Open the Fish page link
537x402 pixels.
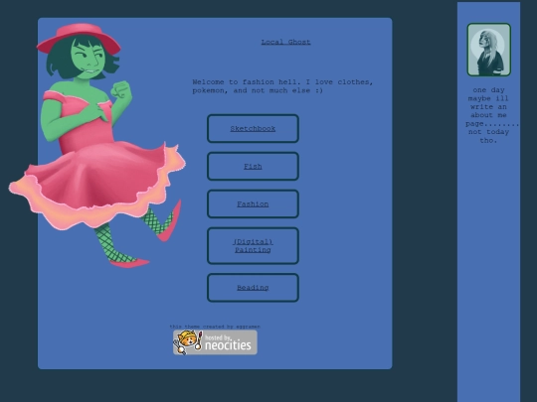click(x=253, y=166)
